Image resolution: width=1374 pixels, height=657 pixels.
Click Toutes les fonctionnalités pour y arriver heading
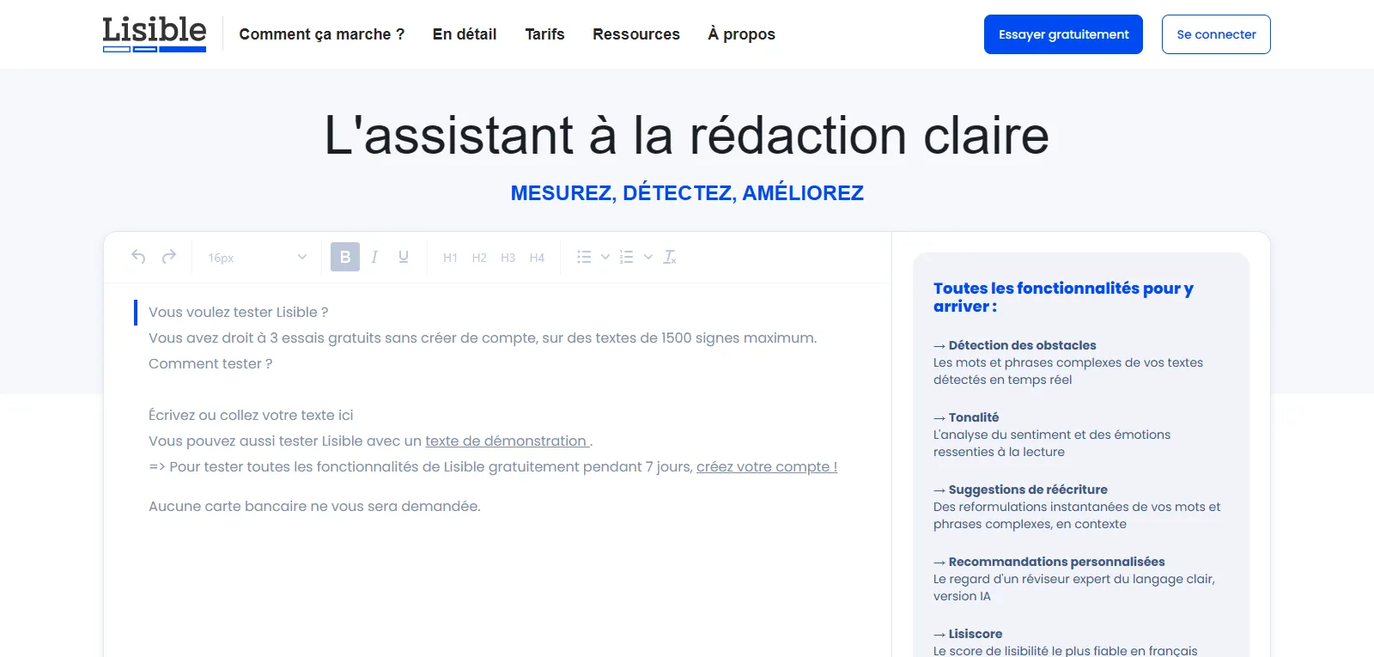pyautogui.click(x=1063, y=297)
